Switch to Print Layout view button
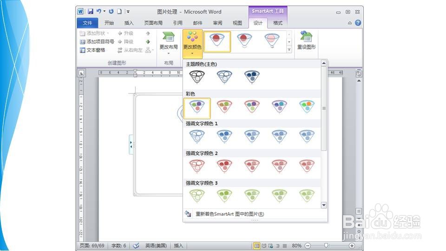Screen dimensions: 446x251 [256, 245]
